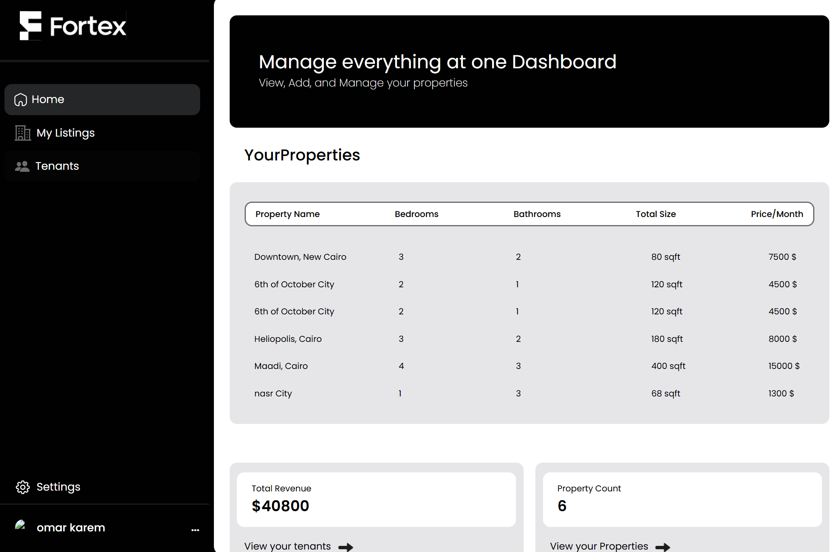Click the Price/Month column header
Viewport: 837px width, 552px height.
(x=777, y=214)
